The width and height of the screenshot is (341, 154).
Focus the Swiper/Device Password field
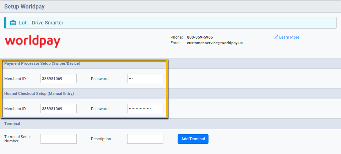(x=145, y=79)
